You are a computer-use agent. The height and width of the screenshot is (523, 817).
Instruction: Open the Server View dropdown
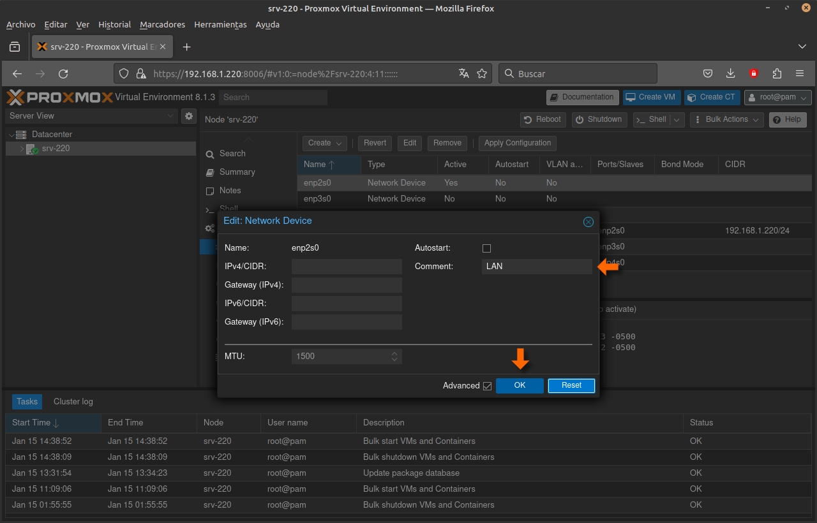pyautogui.click(x=91, y=116)
